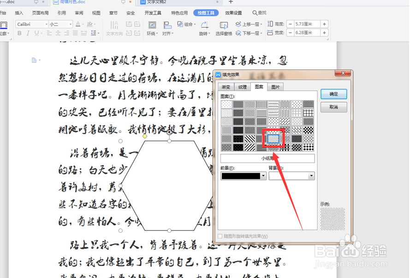The width and height of the screenshot is (410, 278).
Task: Expand the 前景 foreground color dropdown
Action: point(263,176)
